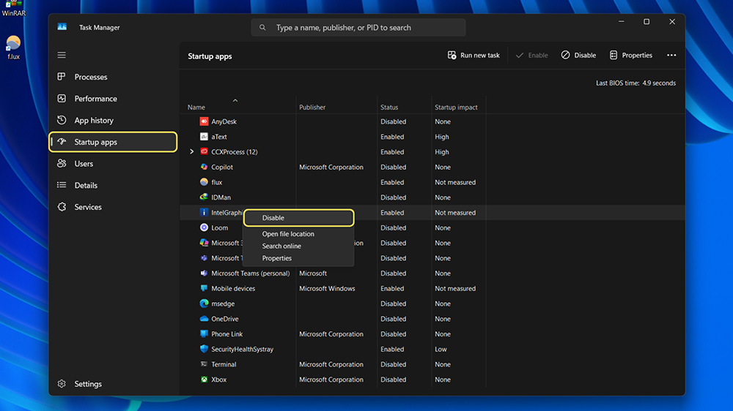Click Microsoft Corporation publisher of Terminal
Image resolution: width=733 pixels, height=411 pixels.
331,364
